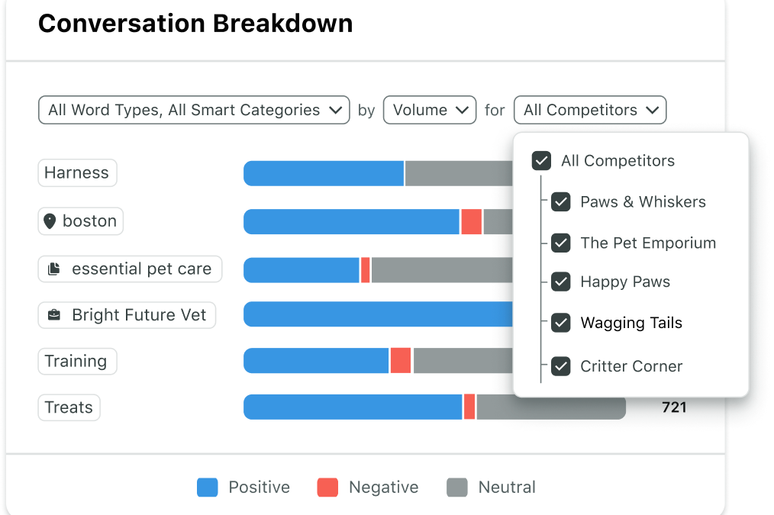Open the Volume sort dropdown
Screen dimensions: 774x515
pos(429,110)
